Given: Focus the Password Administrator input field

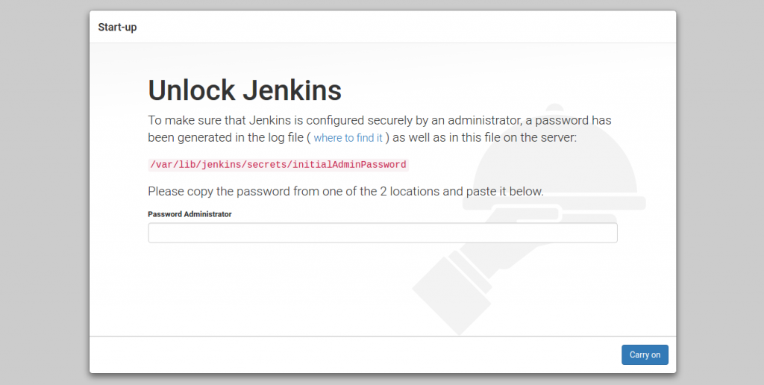Looking at the screenshot, I should [x=383, y=233].
